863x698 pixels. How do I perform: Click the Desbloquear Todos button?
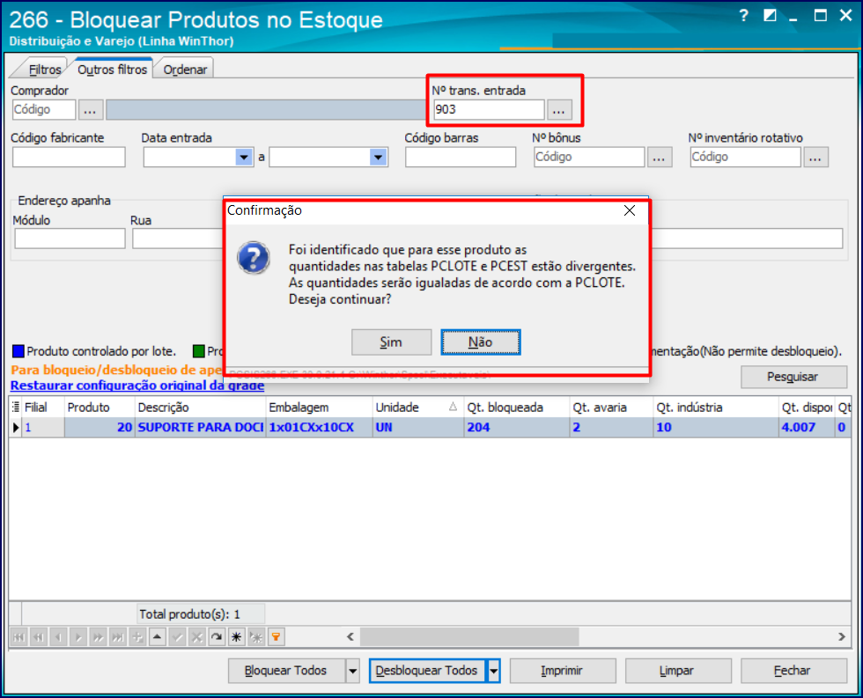tap(428, 671)
